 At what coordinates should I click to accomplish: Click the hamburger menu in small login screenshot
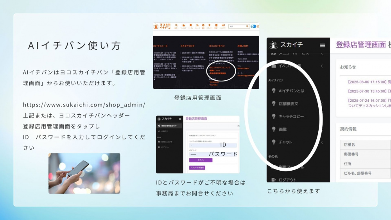point(180,119)
